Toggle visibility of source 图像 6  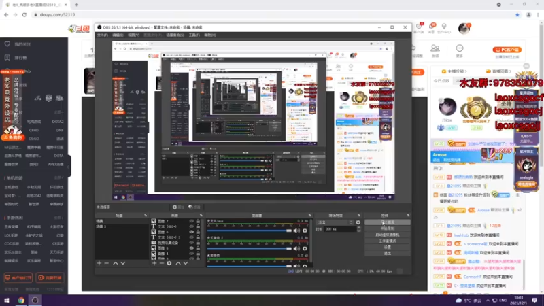click(x=192, y=232)
